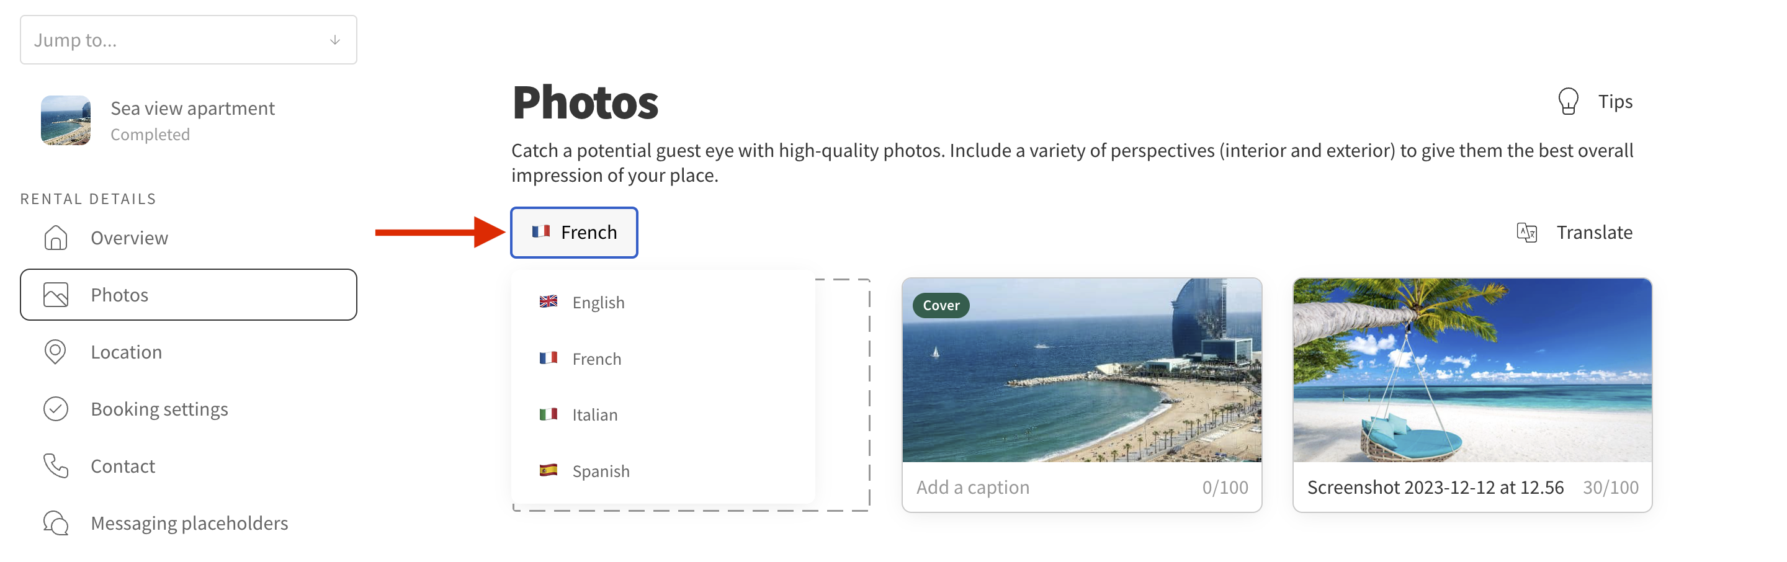Click the Booking settings checkmark icon
1787x562 pixels.
tap(55, 409)
